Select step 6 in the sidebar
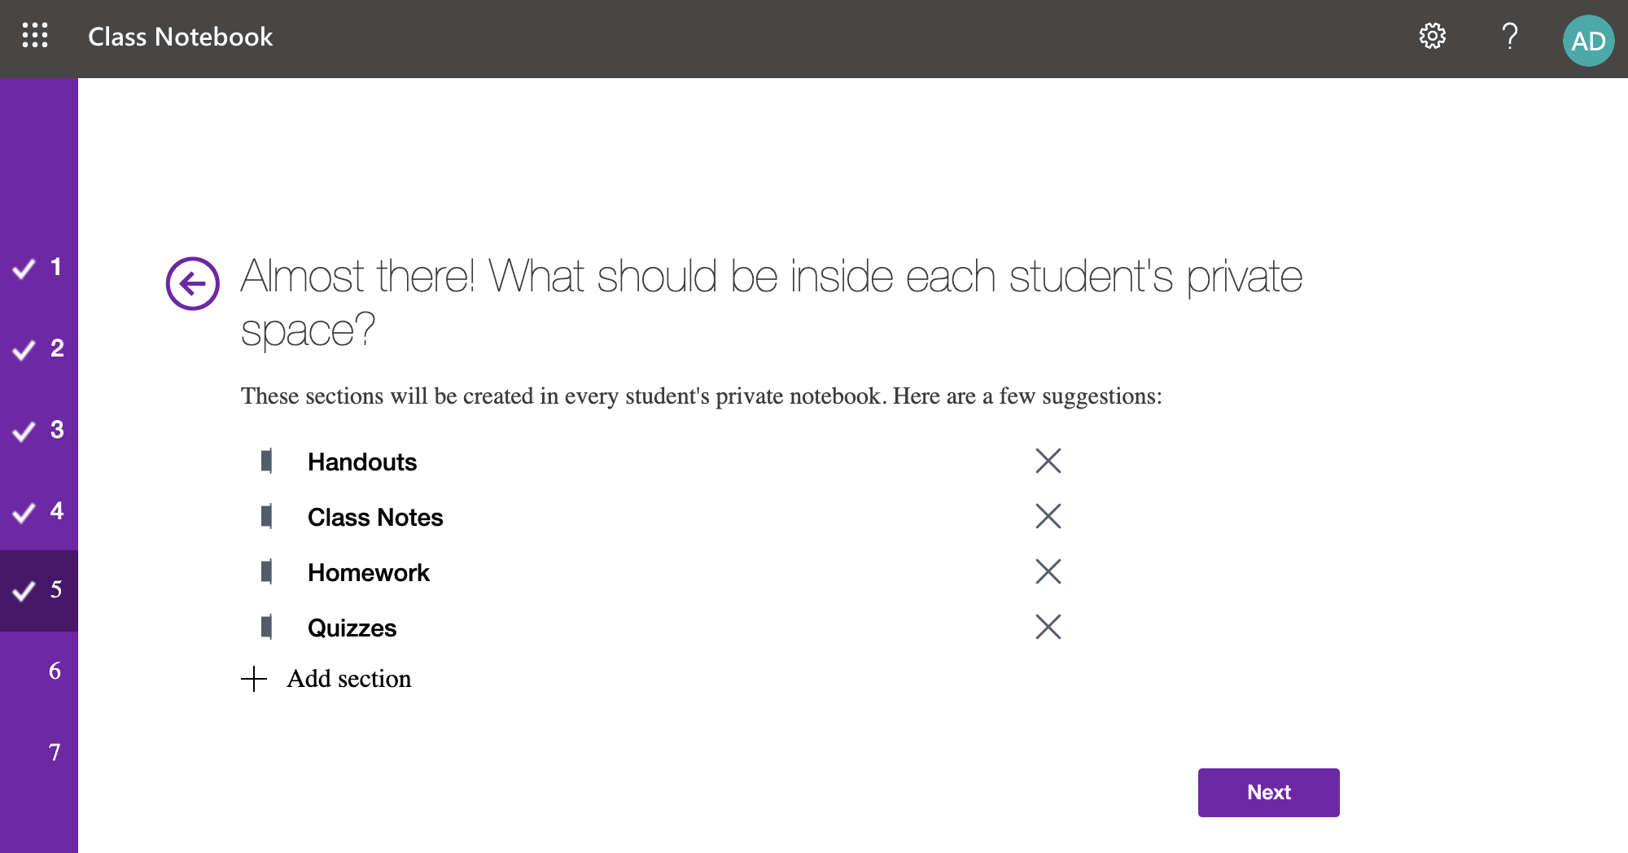The image size is (1628, 853). [54, 671]
